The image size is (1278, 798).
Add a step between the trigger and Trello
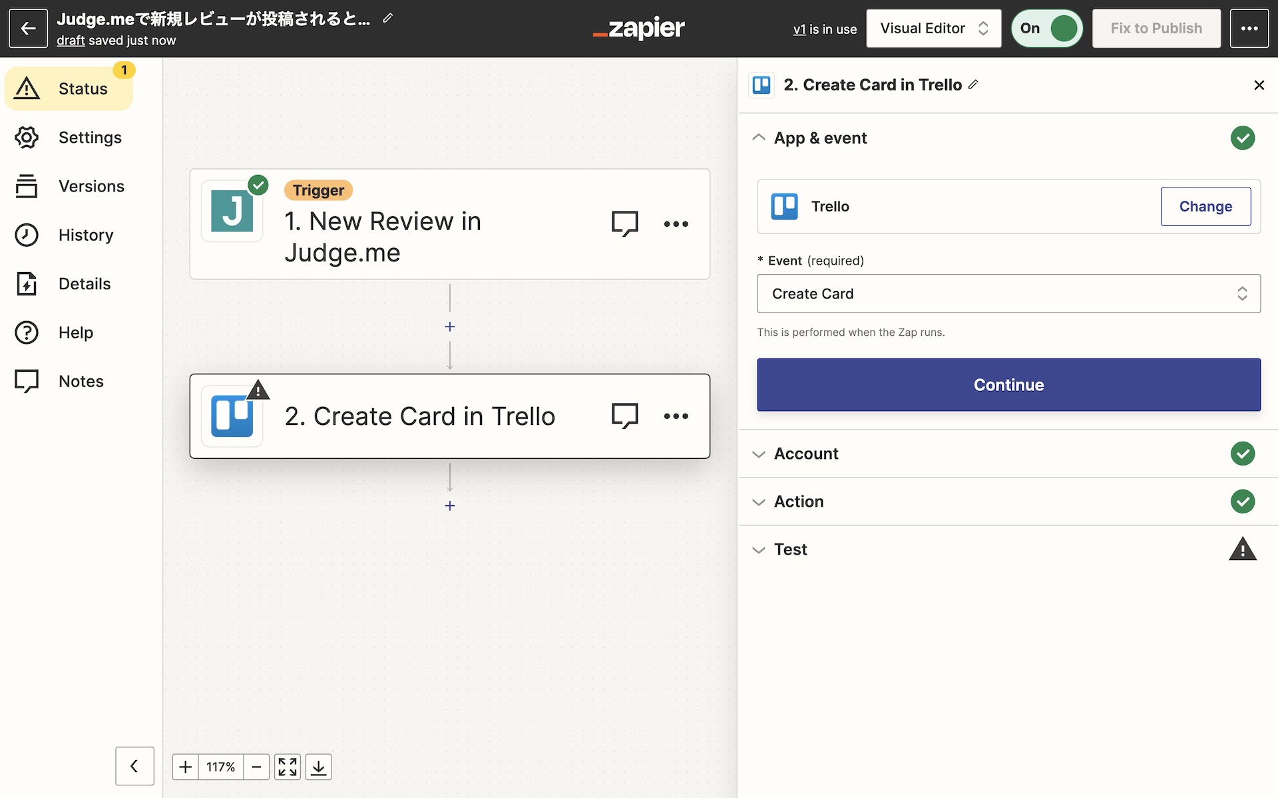450,327
